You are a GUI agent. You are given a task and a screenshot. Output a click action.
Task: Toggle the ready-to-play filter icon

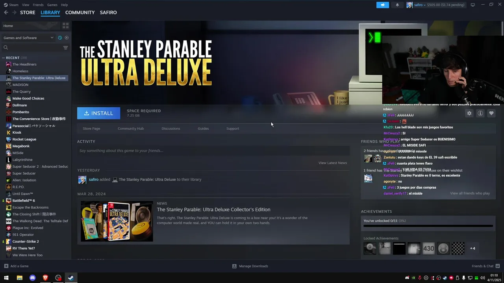pyautogui.click(x=67, y=38)
